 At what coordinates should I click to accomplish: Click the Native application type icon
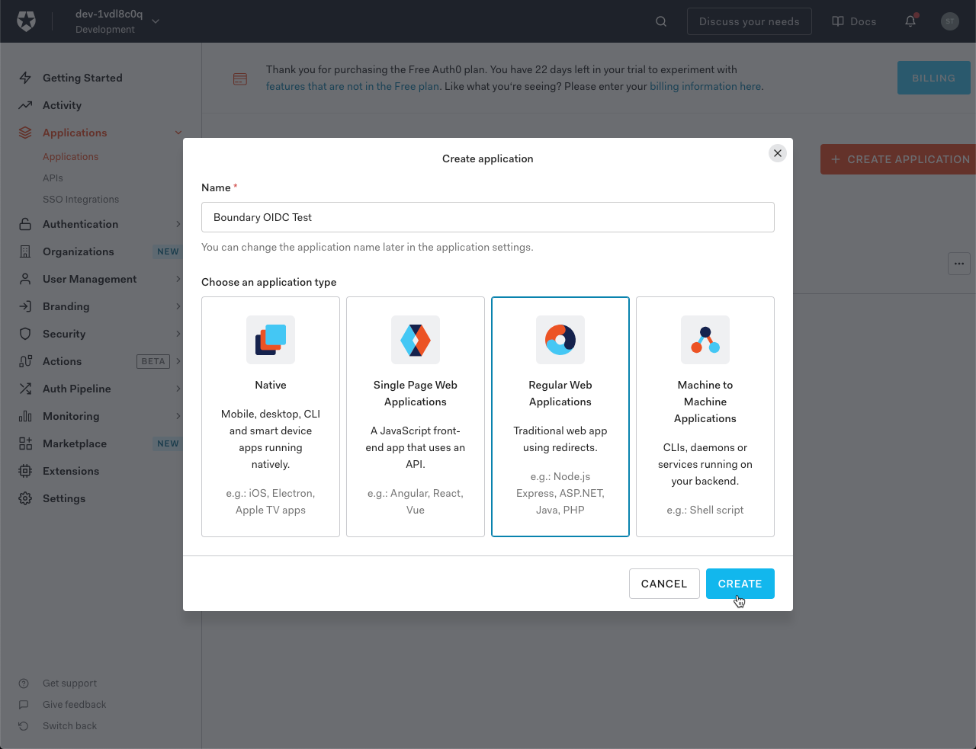pyautogui.click(x=271, y=340)
